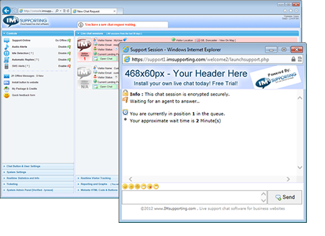
Task: Open Offline Messages envelope icon
Action: tap(7, 76)
